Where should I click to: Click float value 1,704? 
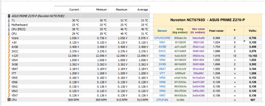[217, 47]
